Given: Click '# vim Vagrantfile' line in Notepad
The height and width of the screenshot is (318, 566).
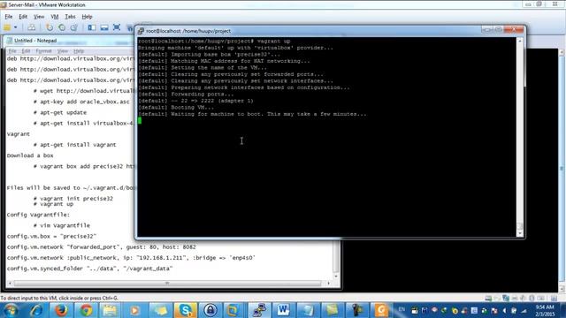Looking at the screenshot, I should pyautogui.click(x=62, y=225).
